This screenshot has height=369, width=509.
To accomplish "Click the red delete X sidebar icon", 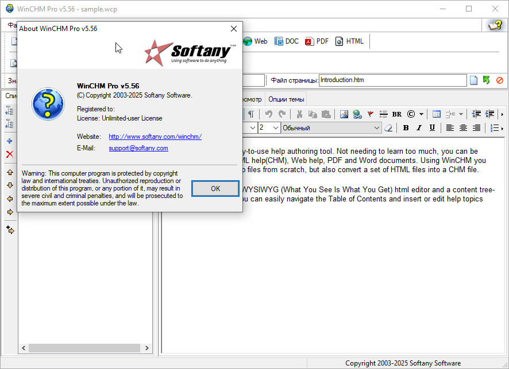I will [x=10, y=154].
